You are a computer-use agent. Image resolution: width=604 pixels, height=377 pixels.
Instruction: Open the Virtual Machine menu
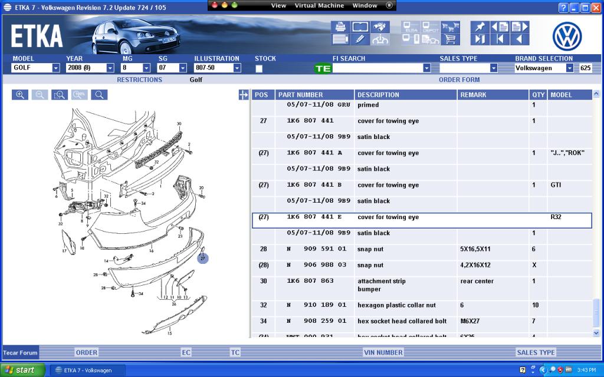click(319, 5)
